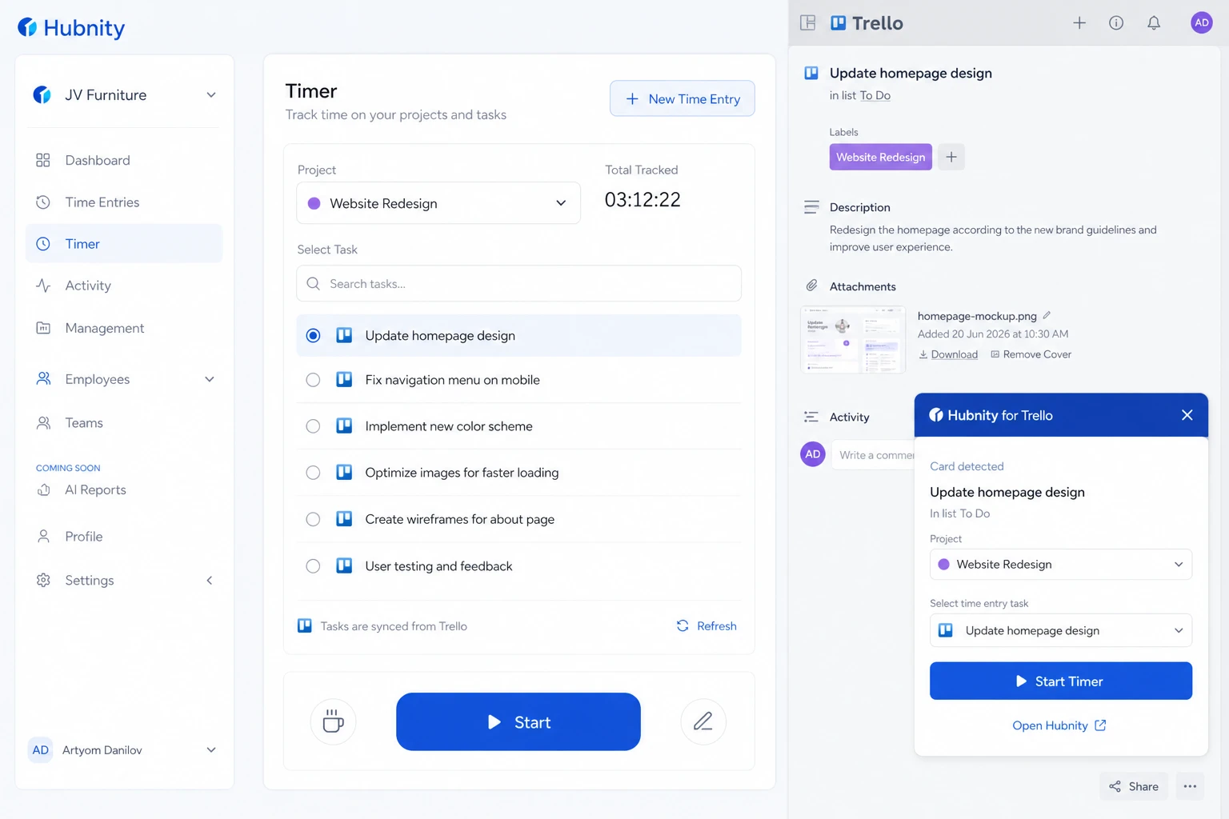1229x819 pixels.
Task: Select Fix navigation menu on mobile radio
Action: click(x=313, y=380)
